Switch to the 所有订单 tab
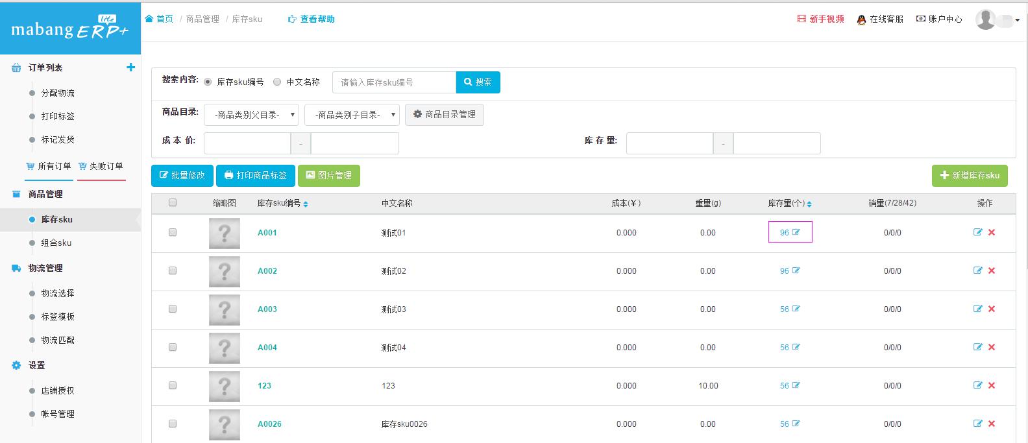 click(x=49, y=167)
